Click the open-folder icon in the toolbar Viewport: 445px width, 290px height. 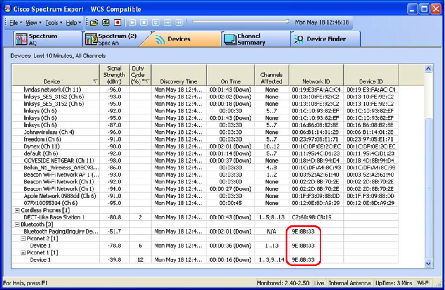[x=94, y=22]
